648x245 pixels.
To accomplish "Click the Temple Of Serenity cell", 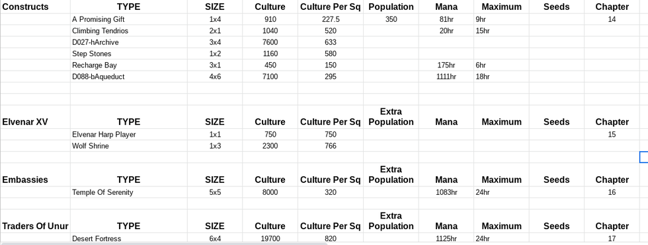I will pyautogui.click(x=129, y=192).
